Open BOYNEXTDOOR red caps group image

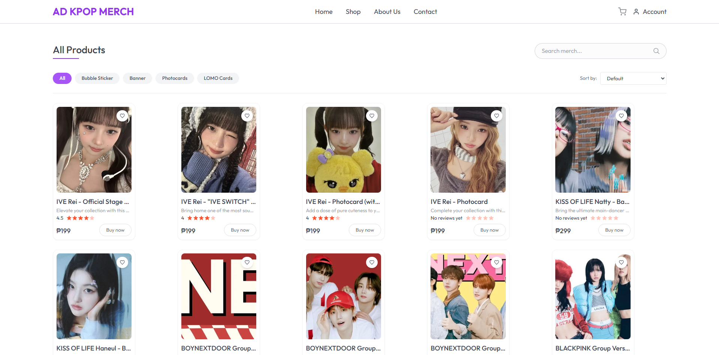pos(344,296)
